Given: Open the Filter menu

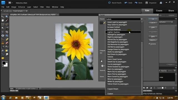Looking at the screenshot, I should [x=42, y=7].
